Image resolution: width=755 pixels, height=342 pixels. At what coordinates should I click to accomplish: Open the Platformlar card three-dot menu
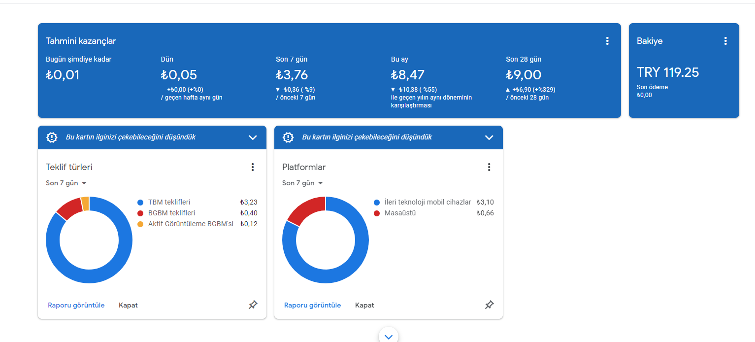pyautogui.click(x=489, y=167)
